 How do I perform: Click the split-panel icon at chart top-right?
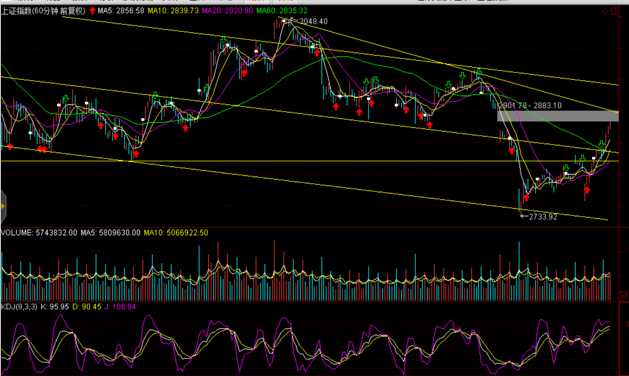pyautogui.click(x=614, y=11)
